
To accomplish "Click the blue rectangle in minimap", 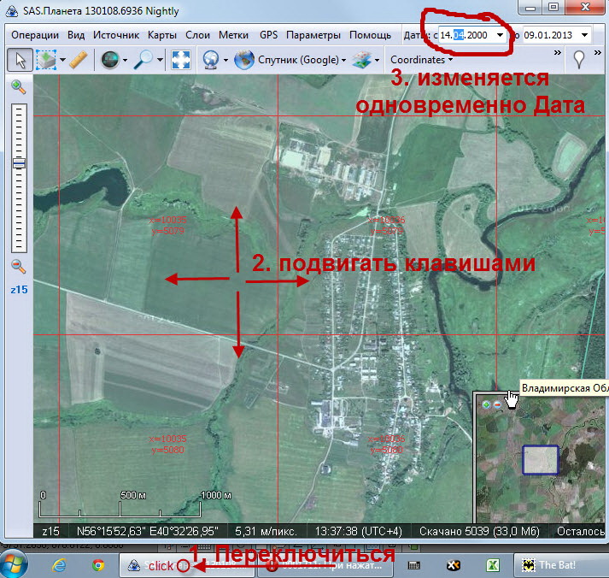I will click(540, 459).
